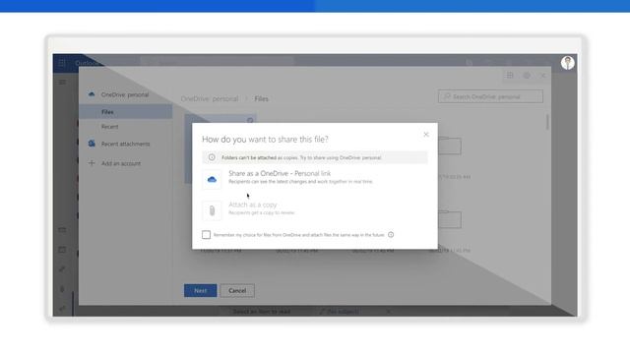Open the Outlook app launcher icon
The width and height of the screenshot is (630, 354).
[62, 63]
